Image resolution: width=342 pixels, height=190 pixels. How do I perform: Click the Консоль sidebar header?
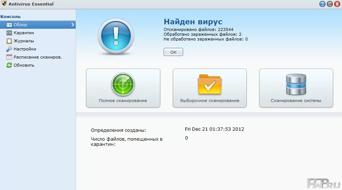tap(10, 17)
